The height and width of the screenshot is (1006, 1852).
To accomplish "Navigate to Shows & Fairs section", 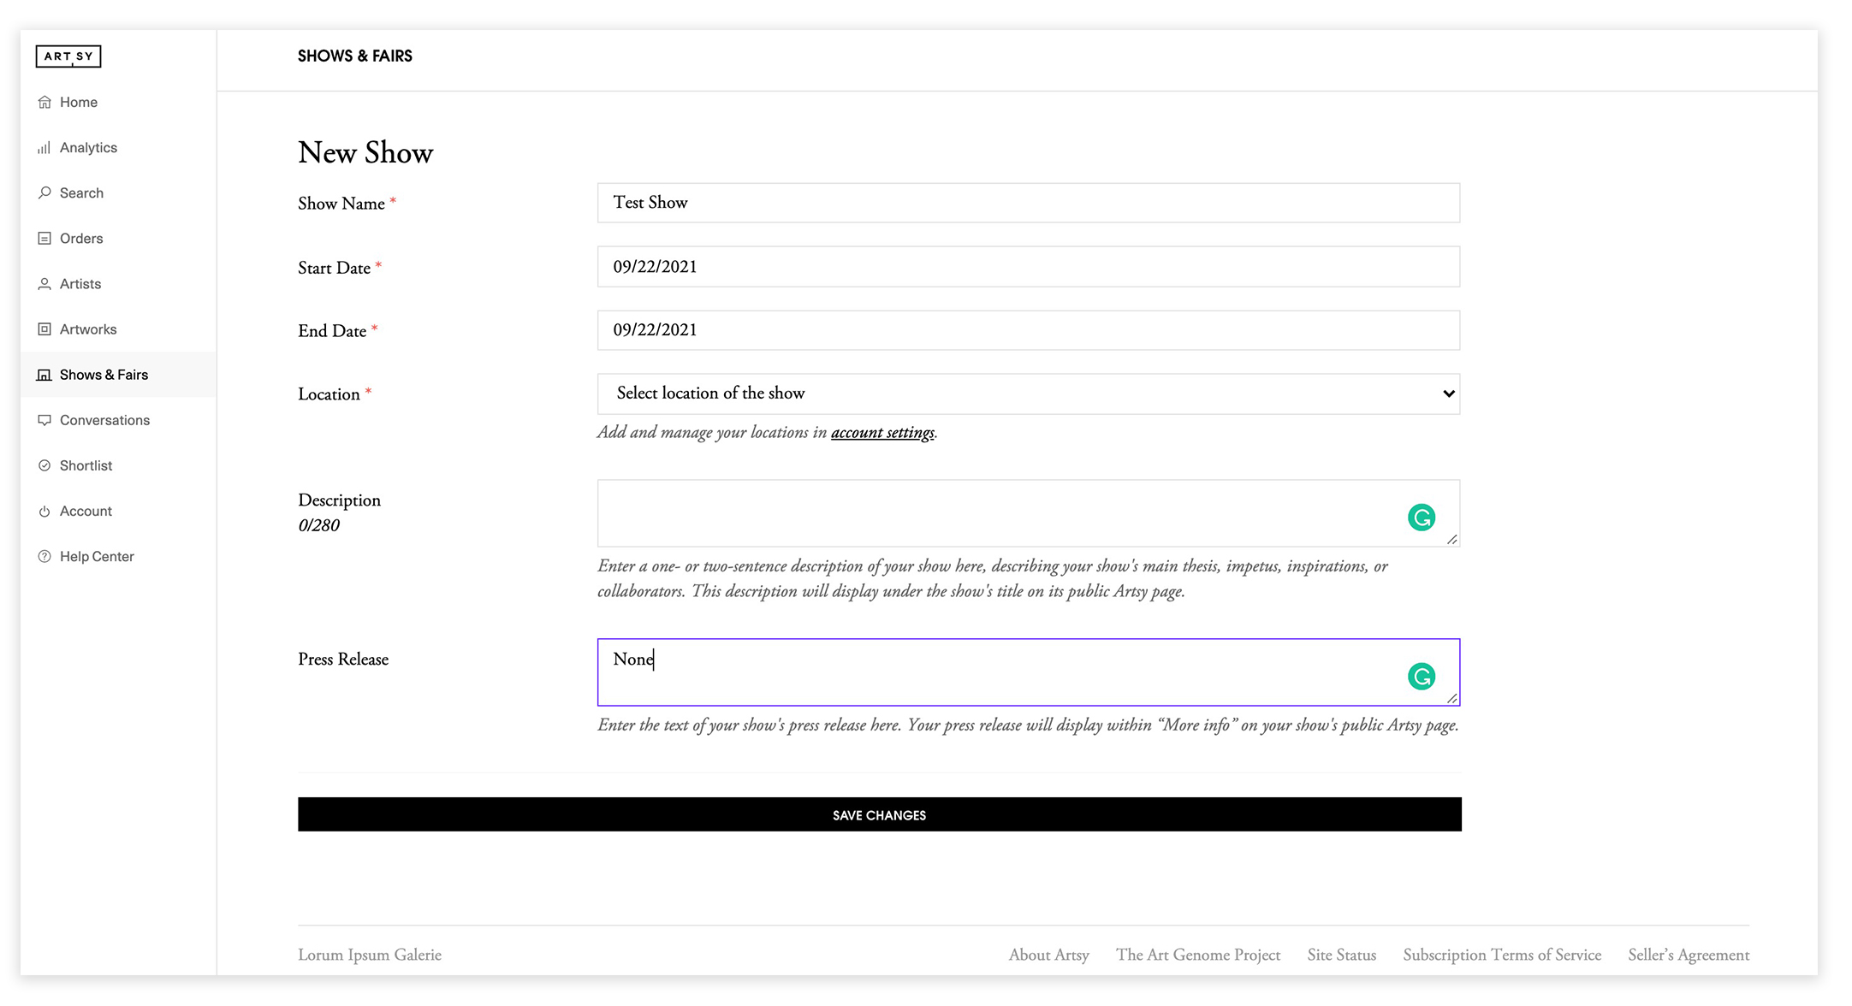I will tap(104, 374).
